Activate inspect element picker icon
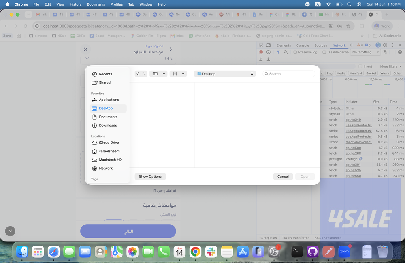 (x=261, y=45)
